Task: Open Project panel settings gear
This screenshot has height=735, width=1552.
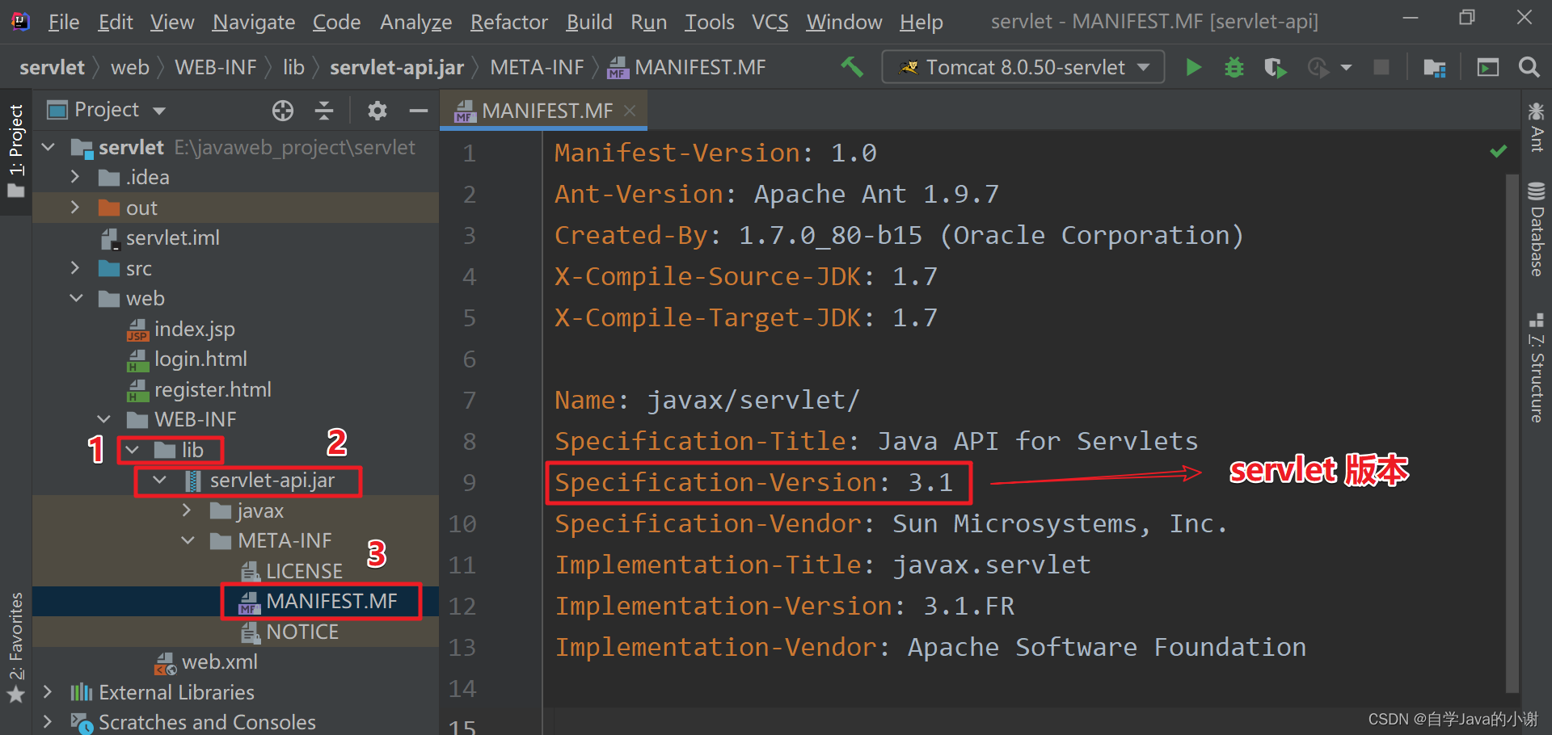Action: 377,111
